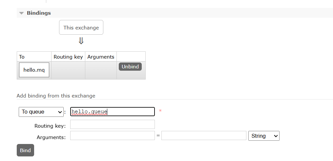Open the To queue destination dropdown
Image resolution: width=333 pixels, height=161 pixels.
[x=41, y=112]
